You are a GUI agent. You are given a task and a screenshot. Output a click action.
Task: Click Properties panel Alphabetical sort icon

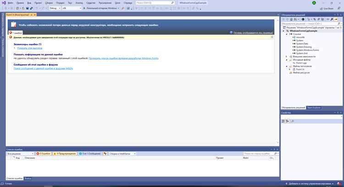[288, 121]
